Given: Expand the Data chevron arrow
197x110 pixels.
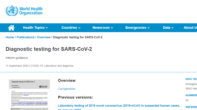Looking at the screenshot, I should tap(172, 28).
